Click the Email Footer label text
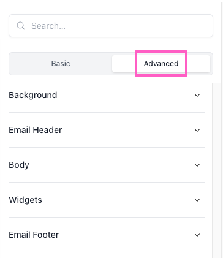This screenshot has height=258, width=223. tap(34, 235)
